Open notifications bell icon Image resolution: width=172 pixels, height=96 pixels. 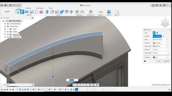tap(160, 5)
